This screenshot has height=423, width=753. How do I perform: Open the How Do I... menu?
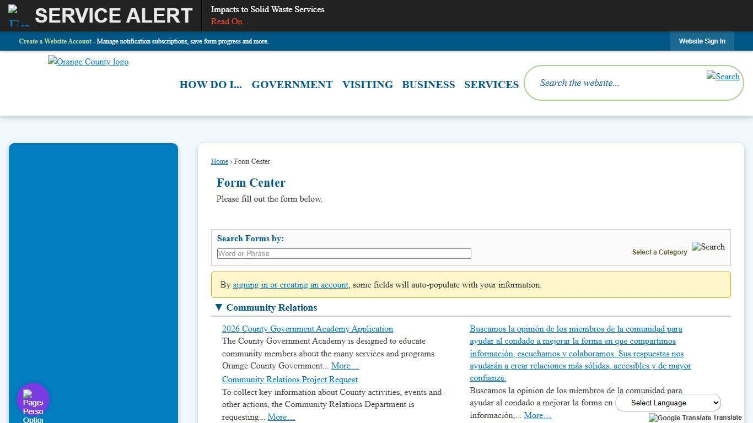(x=211, y=84)
